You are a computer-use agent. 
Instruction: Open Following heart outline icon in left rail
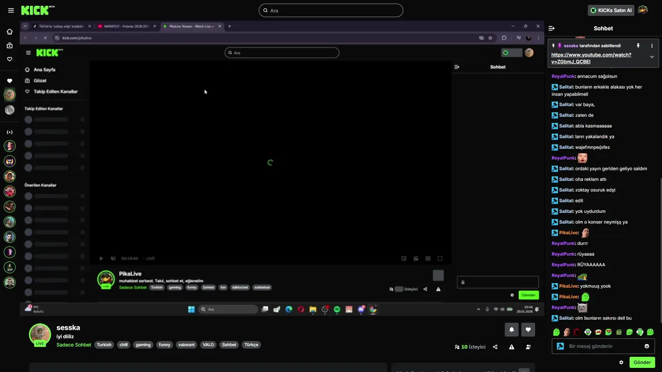[x=9, y=59]
